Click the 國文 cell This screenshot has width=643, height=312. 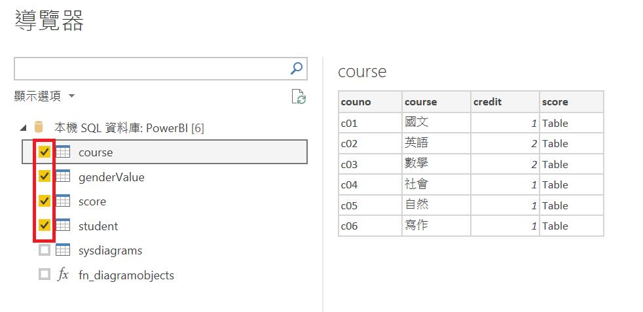(436, 123)
